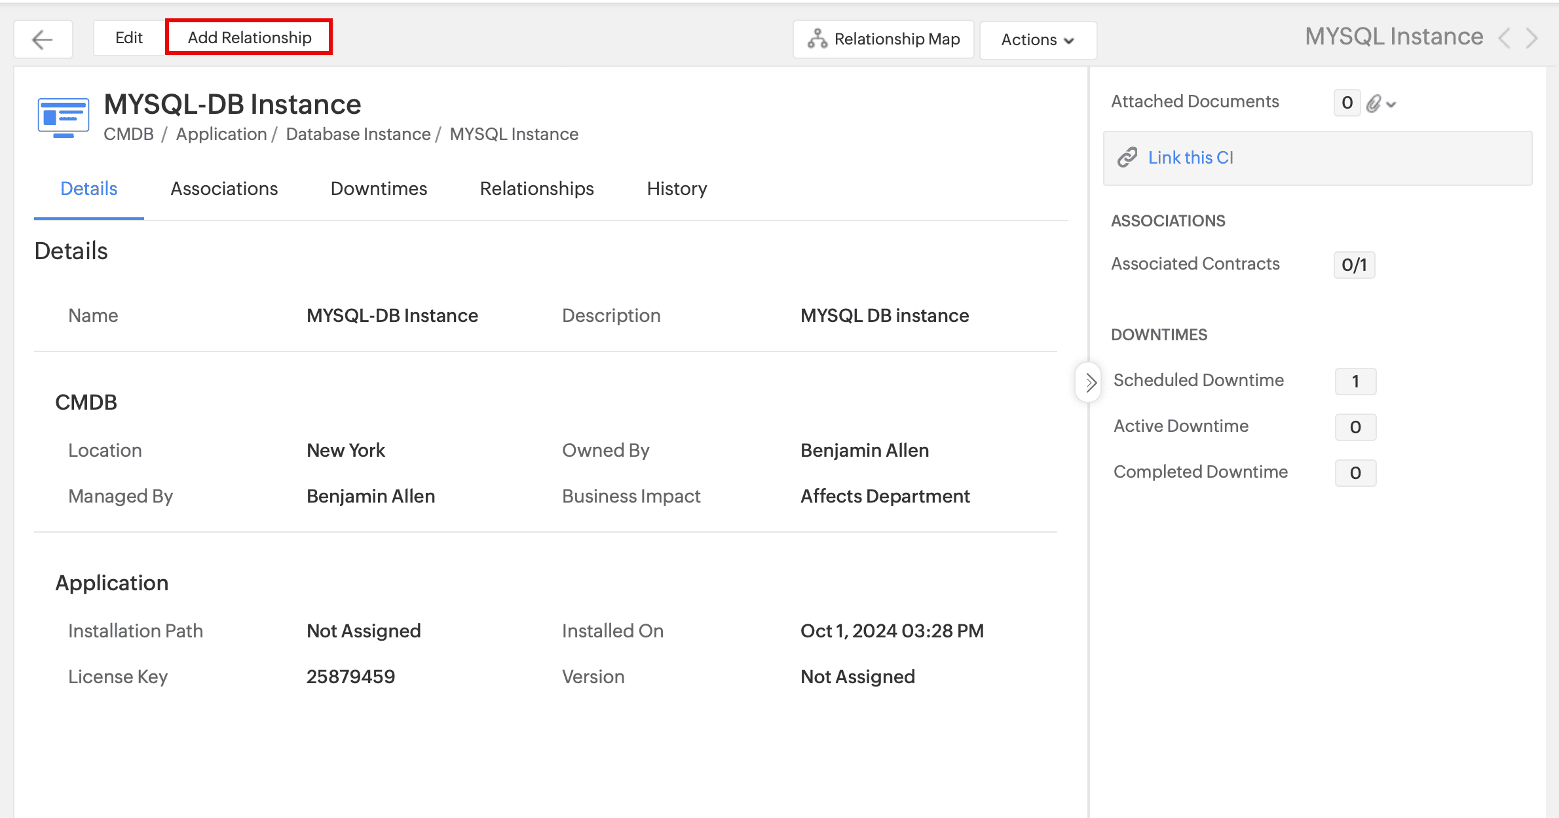Go to the next MYSQL Instance with right chevron
The height and width of the screenshot is (818, 1559).
pyautogui.click(x=1531, y=38)
